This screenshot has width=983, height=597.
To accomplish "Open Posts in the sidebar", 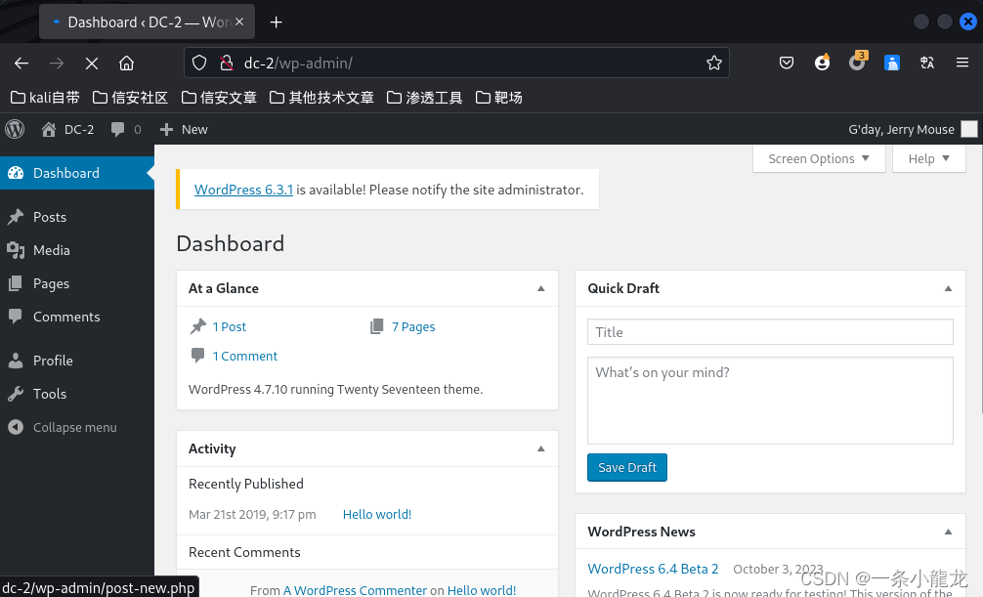I will tap(77, 217).
